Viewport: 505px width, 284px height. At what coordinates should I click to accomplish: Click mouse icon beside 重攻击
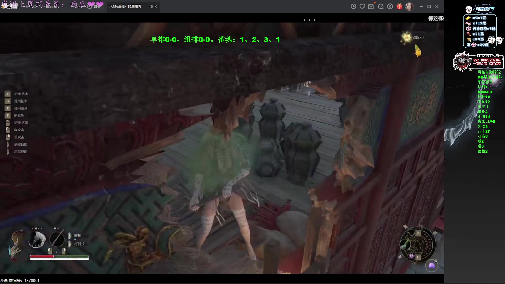point(8,137)
